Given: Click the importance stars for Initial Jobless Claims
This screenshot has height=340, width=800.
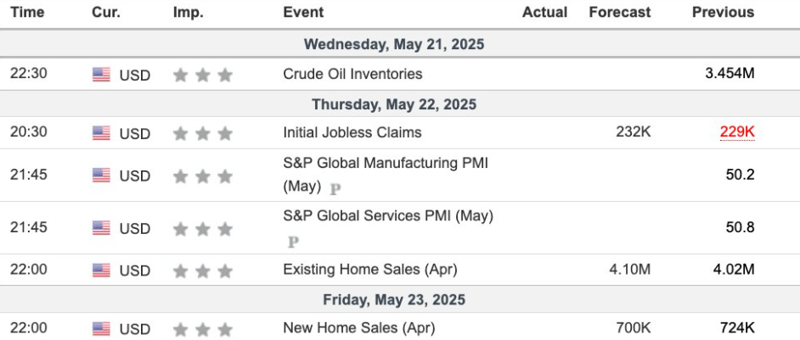Looking at the screenshot, I should (x=202, y=133).
